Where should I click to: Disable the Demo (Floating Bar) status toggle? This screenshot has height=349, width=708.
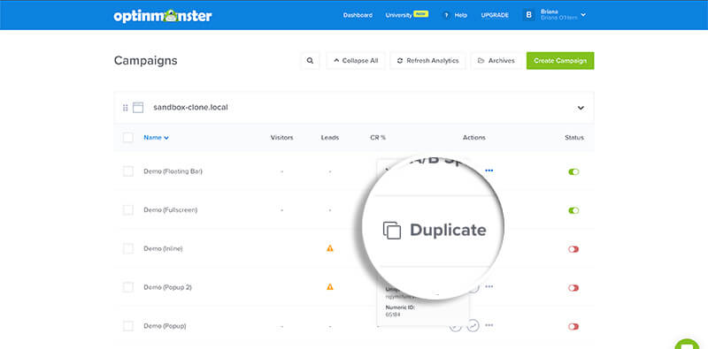point(573,171)
